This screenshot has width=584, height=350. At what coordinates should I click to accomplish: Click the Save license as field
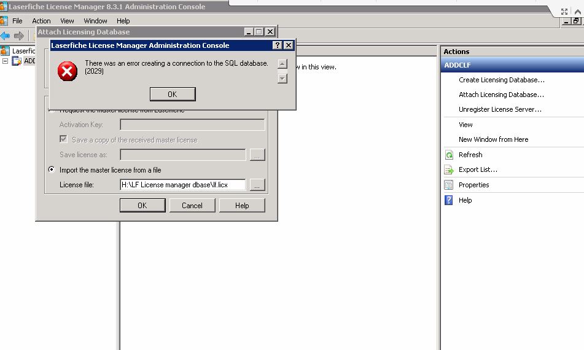[x=183, y=155]
